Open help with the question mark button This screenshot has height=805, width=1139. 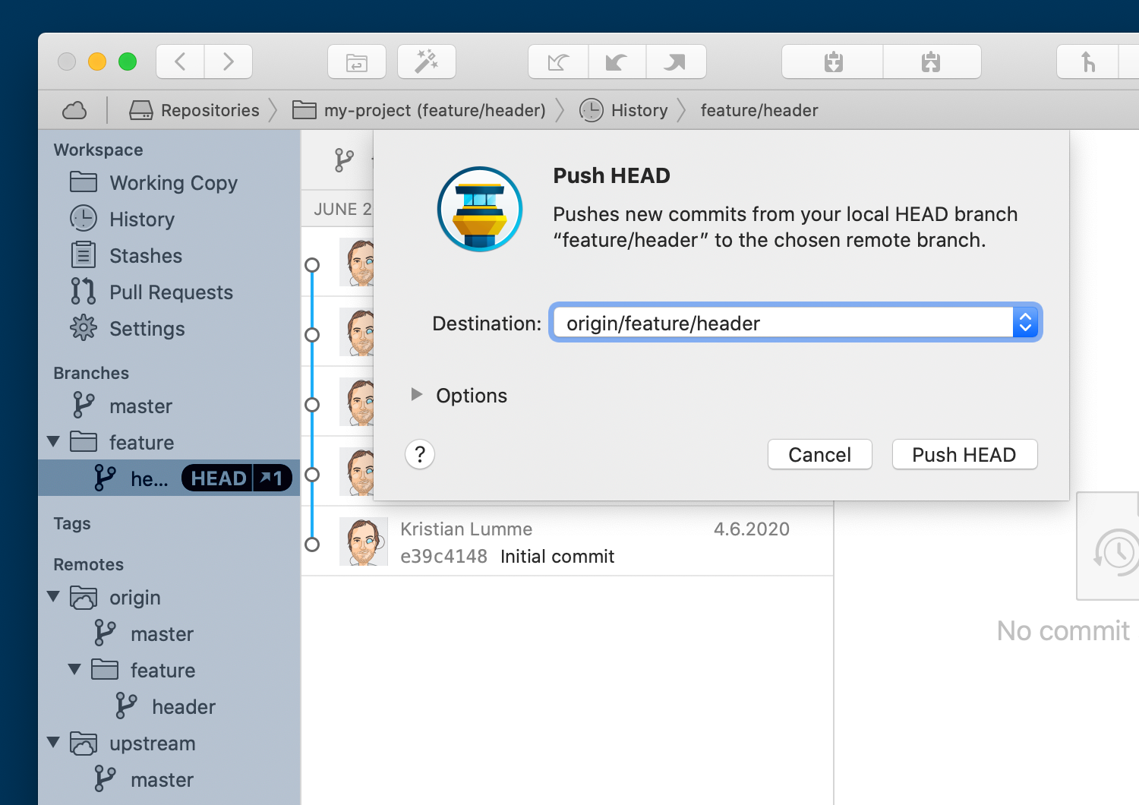click(x=420, y=455)
